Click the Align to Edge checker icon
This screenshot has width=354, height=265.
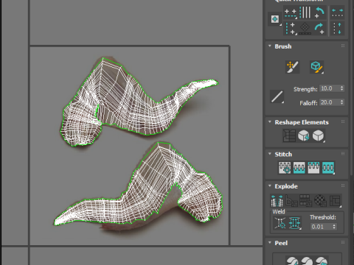click(305, 28)
